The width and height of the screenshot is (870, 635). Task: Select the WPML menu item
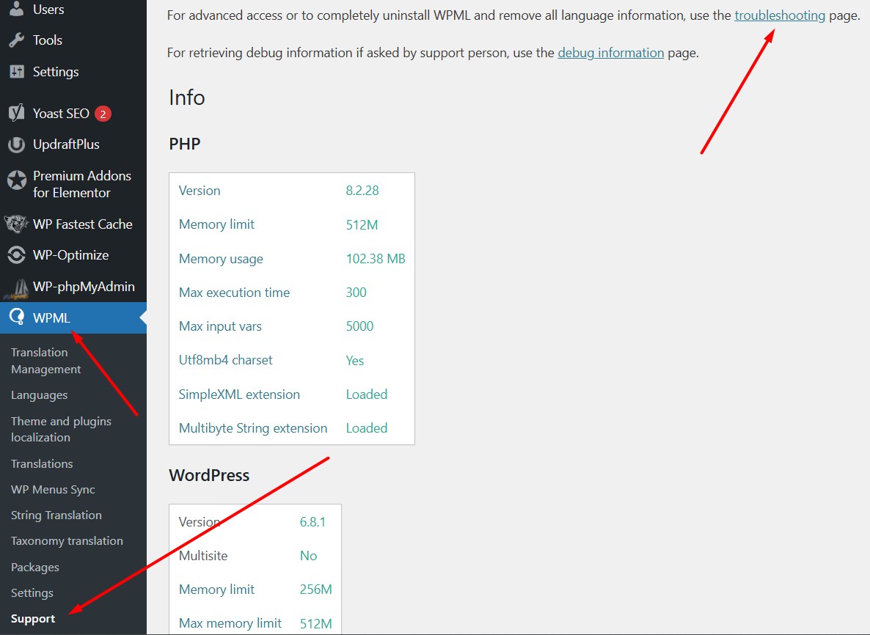[x=73, y=317]
